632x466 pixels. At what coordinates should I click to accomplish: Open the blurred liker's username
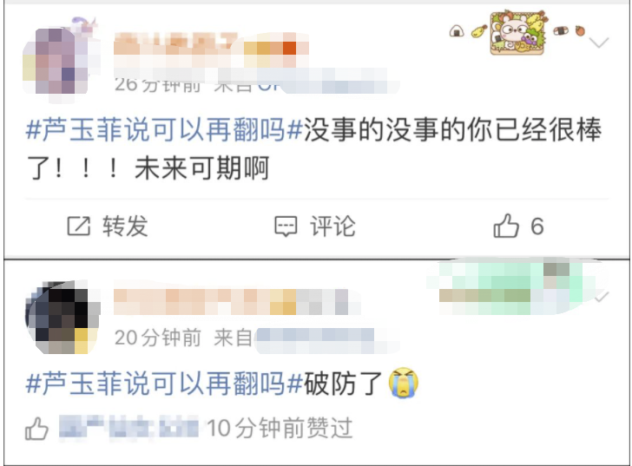coord(129,428)
